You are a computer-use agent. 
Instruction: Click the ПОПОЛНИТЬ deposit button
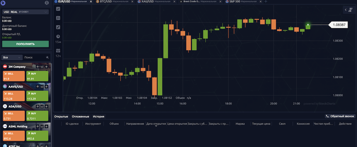(x=25, y=44)
